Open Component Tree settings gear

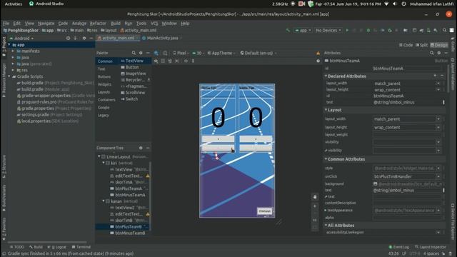coord(141,148)
